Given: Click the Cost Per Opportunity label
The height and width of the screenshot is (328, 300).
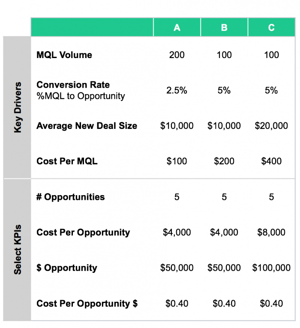Looking at the screenshot, I should (83, 233).
